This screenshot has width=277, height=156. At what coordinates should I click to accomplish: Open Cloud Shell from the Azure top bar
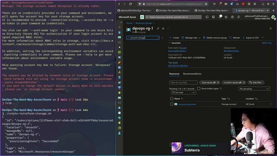coord(207,17)
